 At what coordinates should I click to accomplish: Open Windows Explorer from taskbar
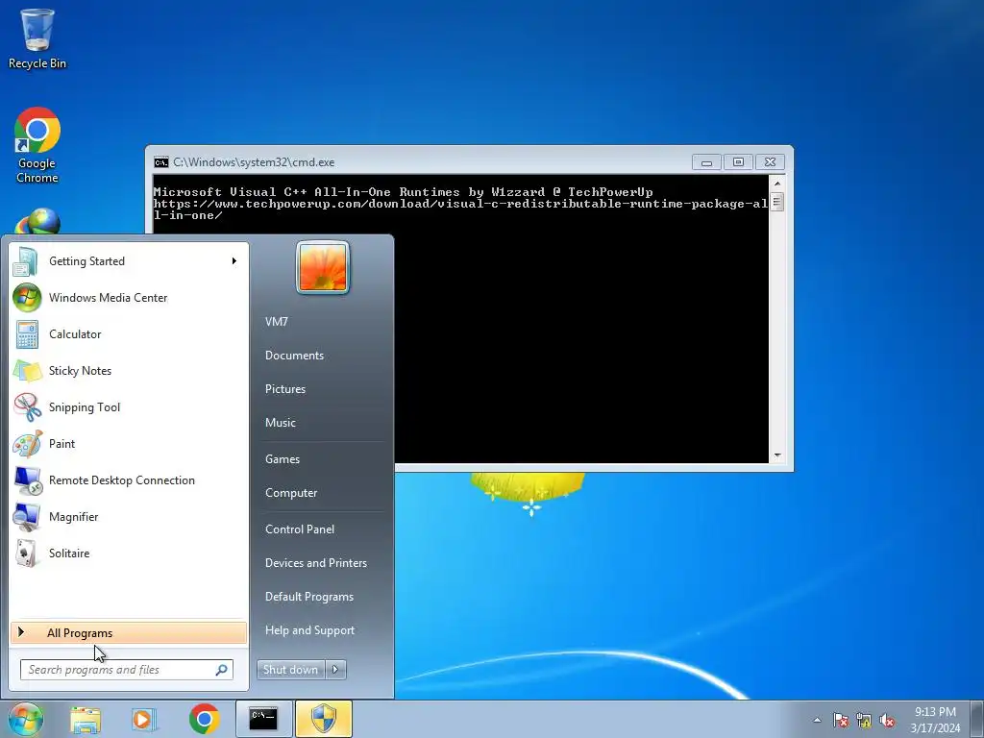coord(86,719)
